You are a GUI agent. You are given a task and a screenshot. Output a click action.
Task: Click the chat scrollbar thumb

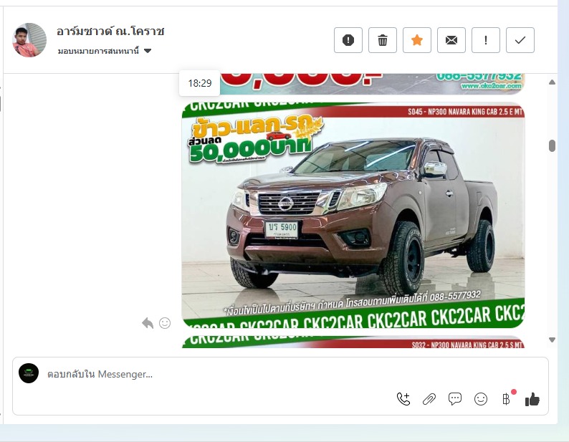tap(552, 145)
